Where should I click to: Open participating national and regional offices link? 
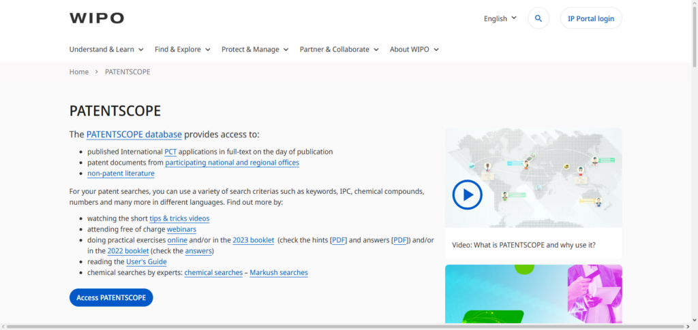point(232,163)
